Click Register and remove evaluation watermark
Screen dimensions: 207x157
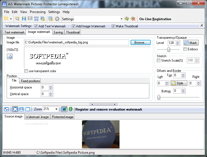point(109,109)
